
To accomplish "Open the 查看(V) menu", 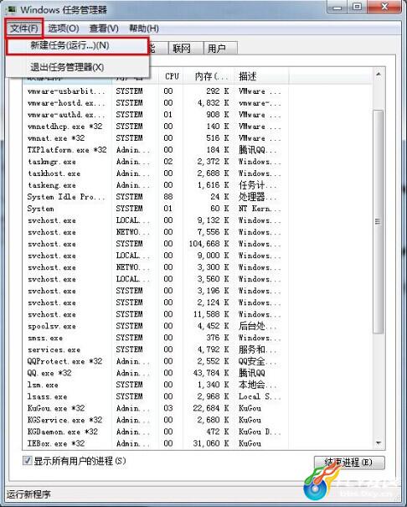I will (104, 28).
